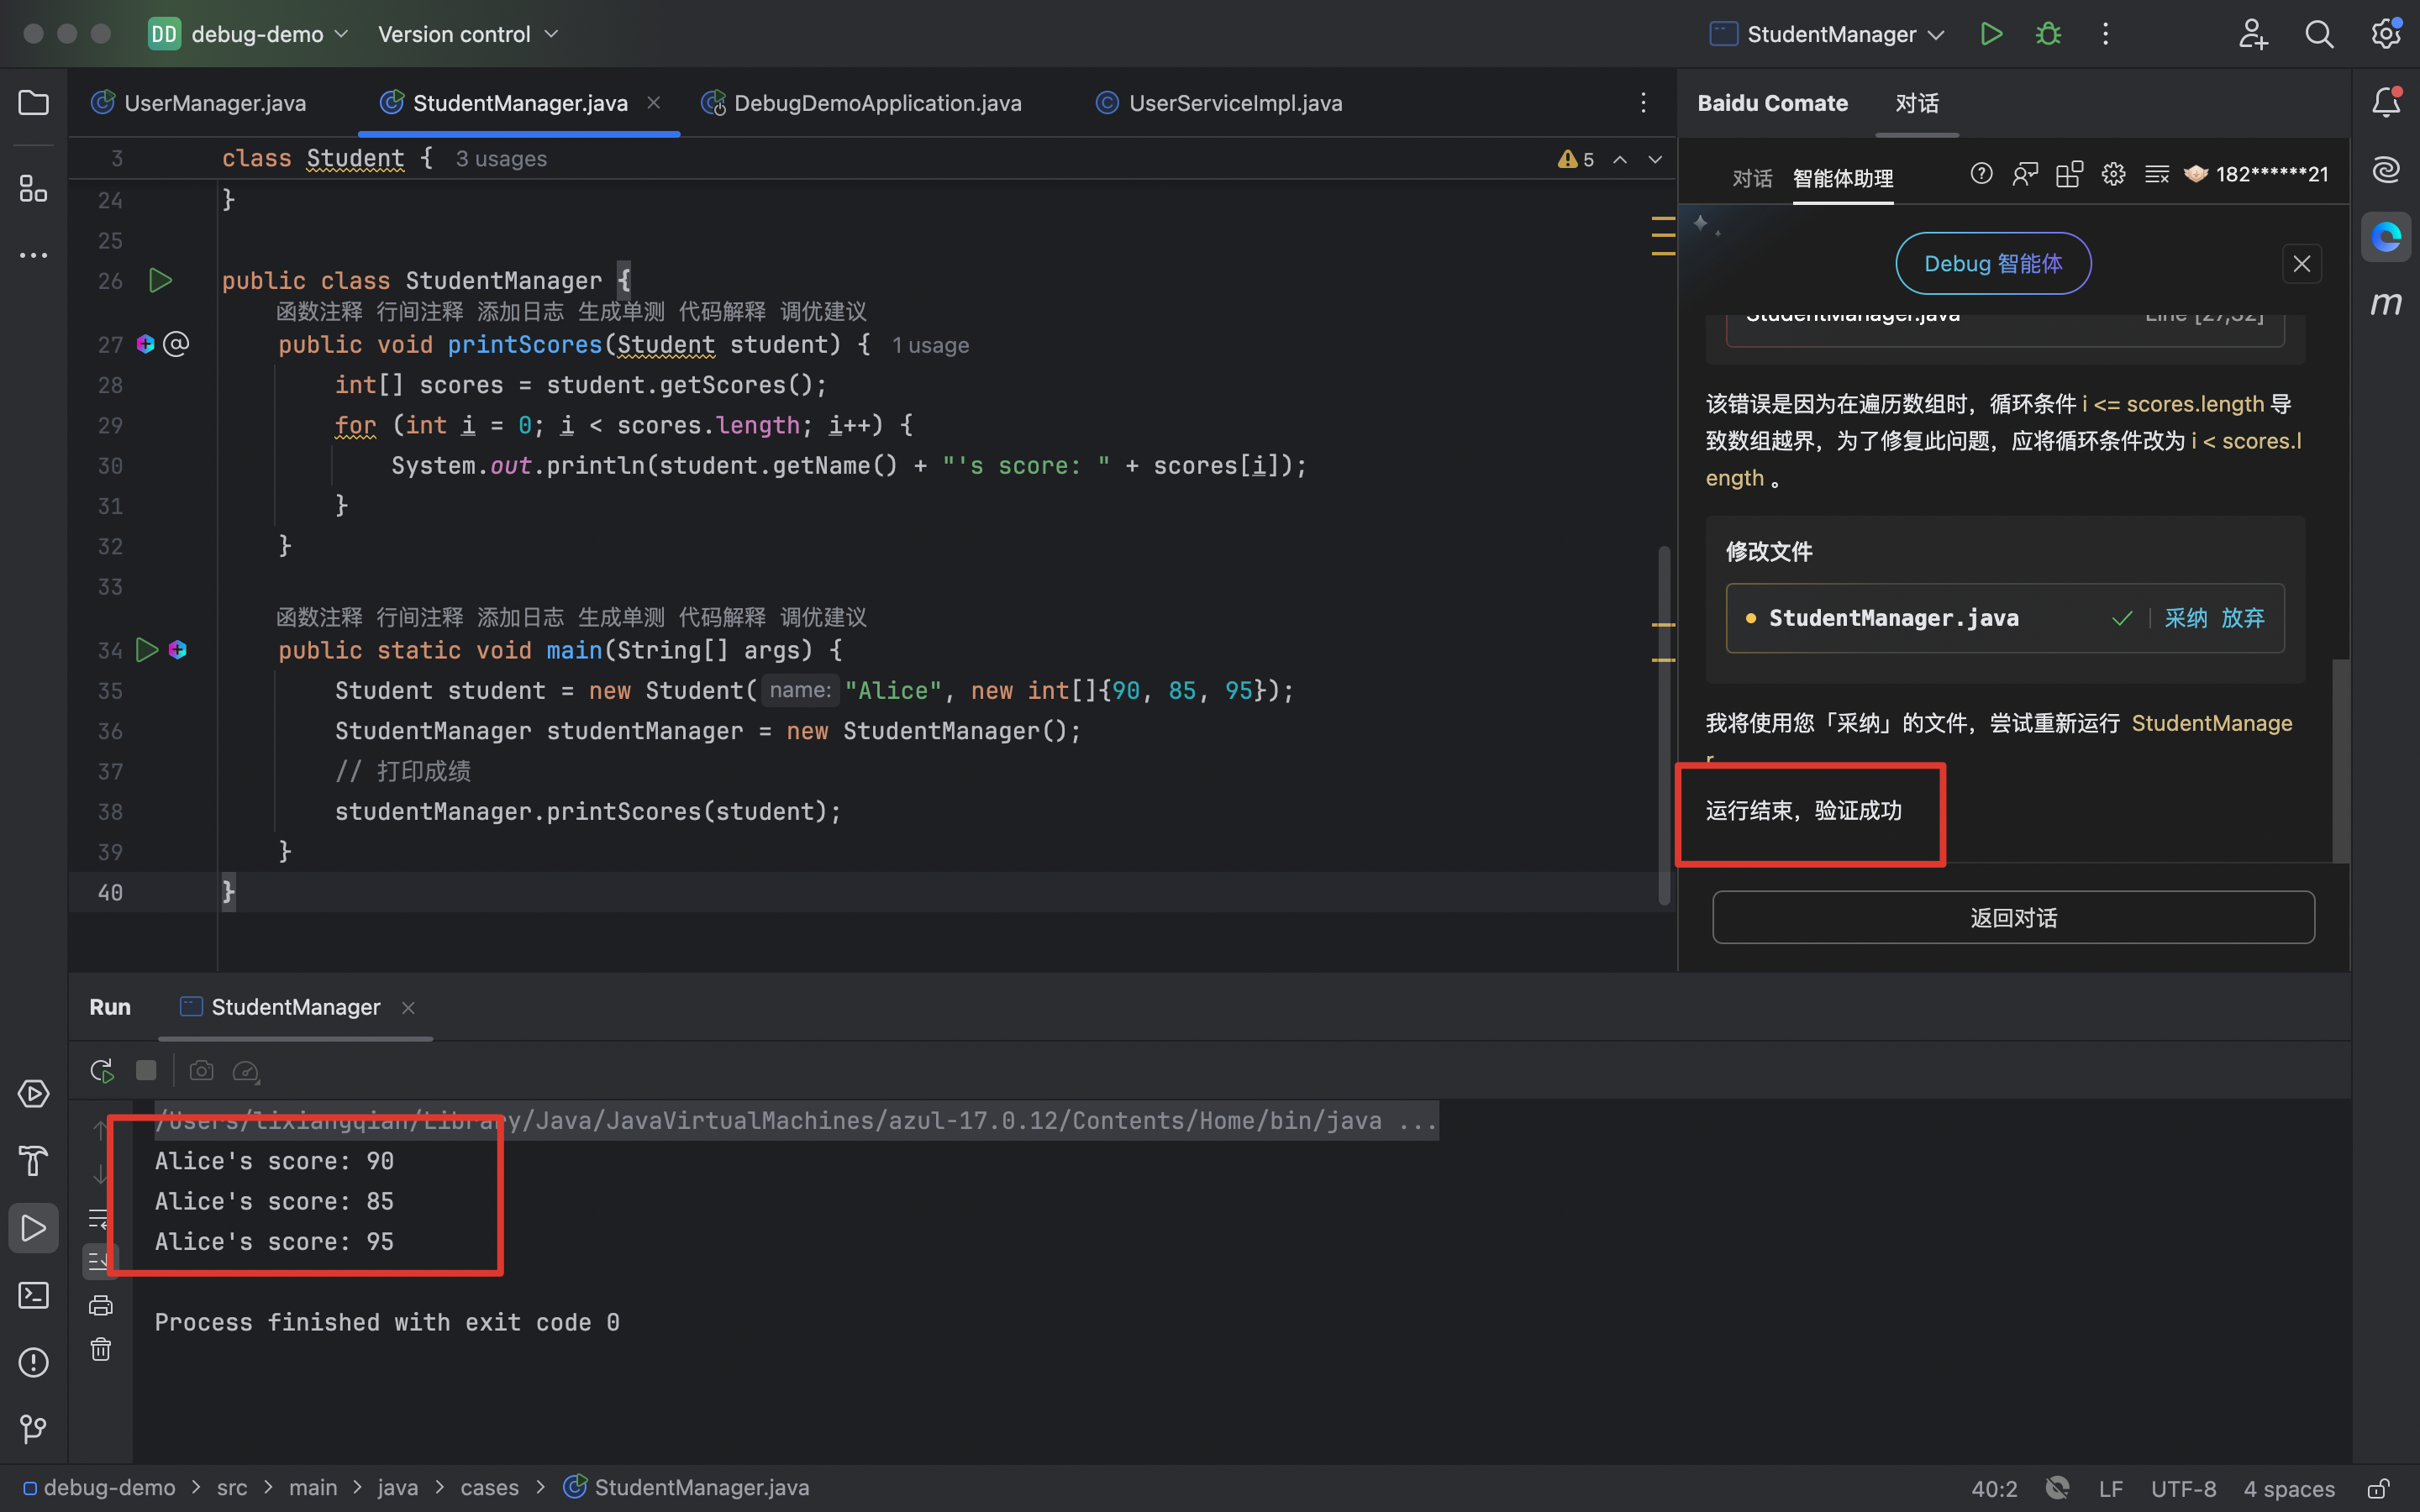Viewport: 2420px width, 1512px height.
Task: Open the Search panel icon
Action: 2319,33
